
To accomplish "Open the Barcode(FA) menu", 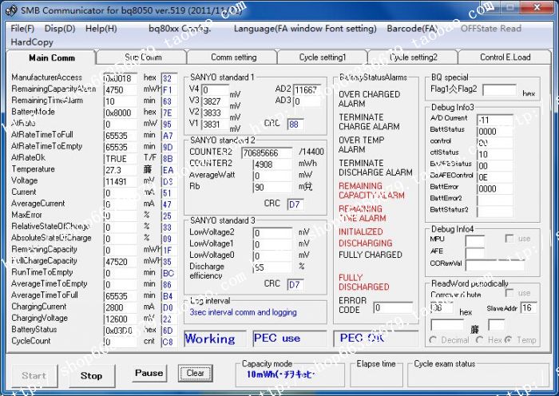I will point(413,29).
